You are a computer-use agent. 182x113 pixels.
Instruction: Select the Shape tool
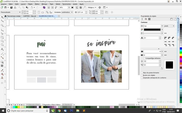point(2,21)
